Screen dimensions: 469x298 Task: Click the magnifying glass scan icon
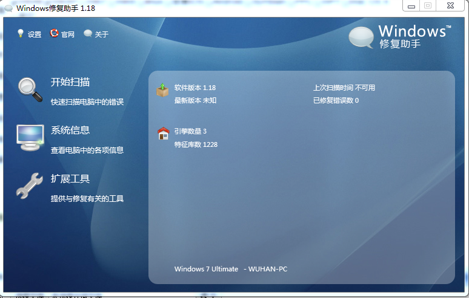click(30, 90)
